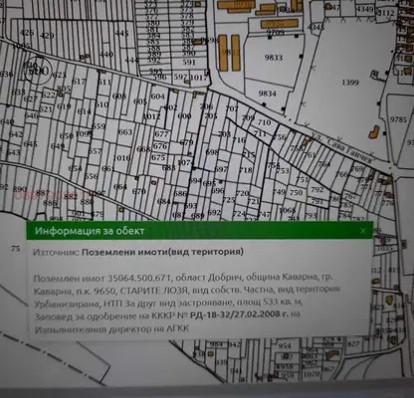Select parcel 676 on the map
Screen dimensions: 414x398
(160, 146)
